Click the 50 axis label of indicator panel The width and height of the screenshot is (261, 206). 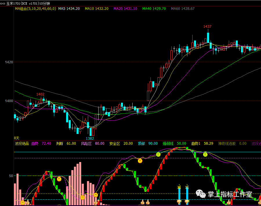coord(11,176)
